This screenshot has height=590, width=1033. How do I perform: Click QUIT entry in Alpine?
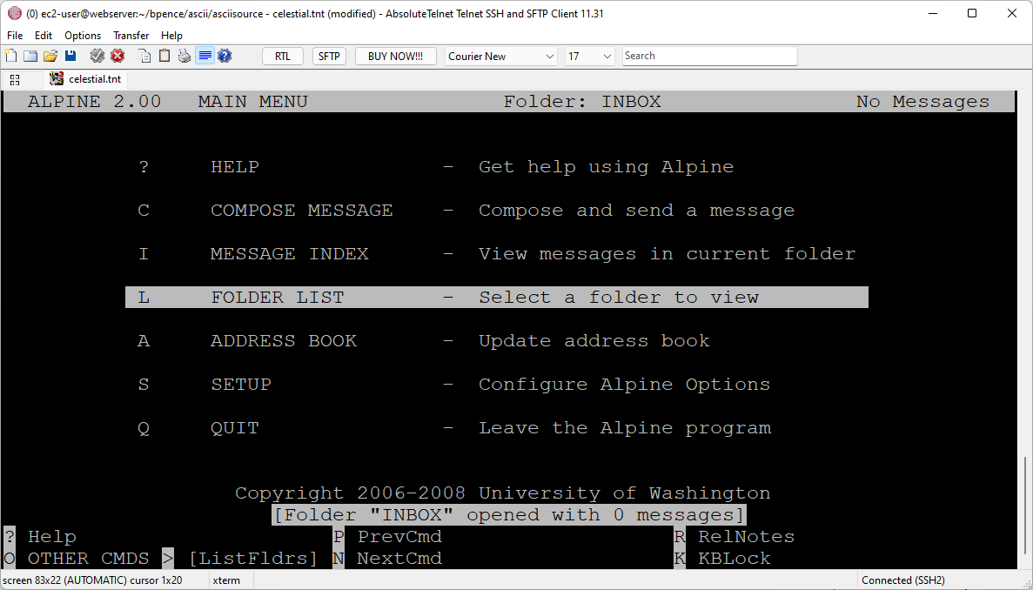coord(234,427)
